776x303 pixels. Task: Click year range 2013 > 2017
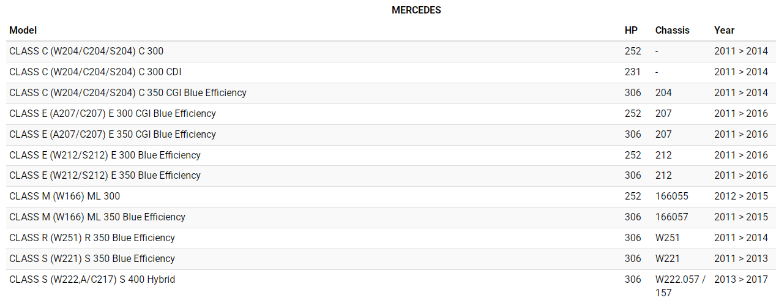coord(741,280)
